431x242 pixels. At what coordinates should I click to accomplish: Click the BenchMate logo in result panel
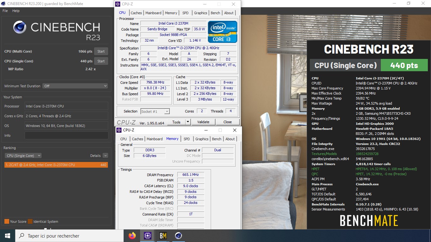(x=369, y=221)
